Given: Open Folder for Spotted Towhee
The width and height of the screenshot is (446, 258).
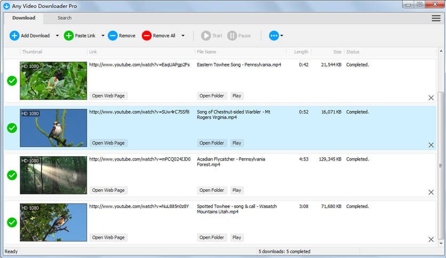Looking at the screenshot, I should [212, 237].
